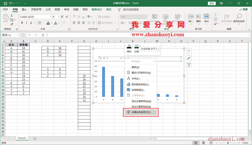The width and height of the screenshot is (252, 145).
Task: Expand the Name Box dropdown 图表 12
Action: coord(19,35)
